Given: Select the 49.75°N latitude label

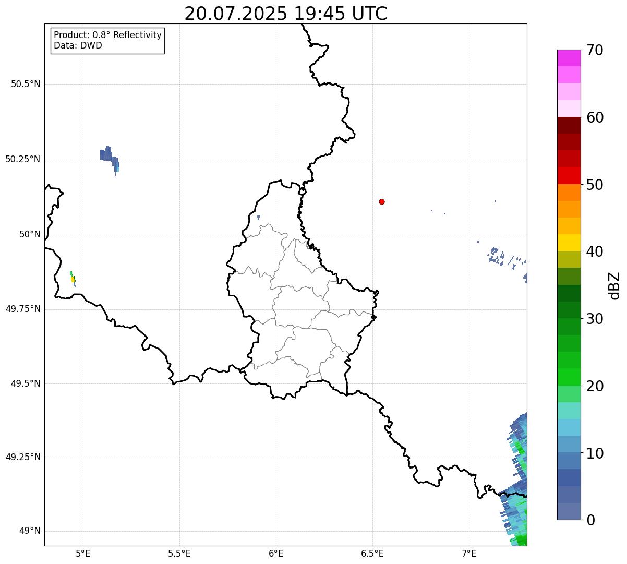Looking at the screenshot, I should click(x=22, y=309).
